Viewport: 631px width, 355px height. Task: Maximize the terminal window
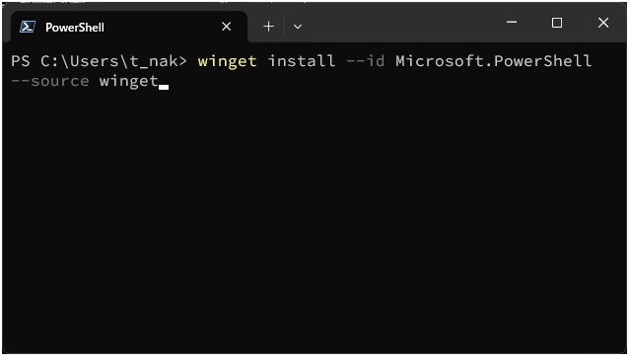(556, 23)
